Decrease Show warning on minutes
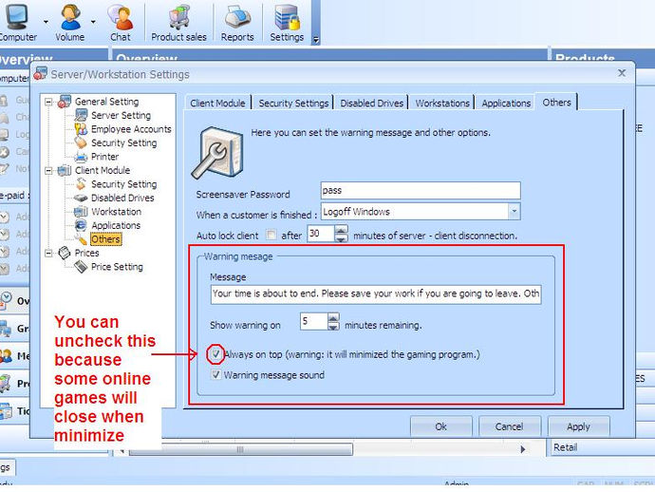 pos(333,326)
